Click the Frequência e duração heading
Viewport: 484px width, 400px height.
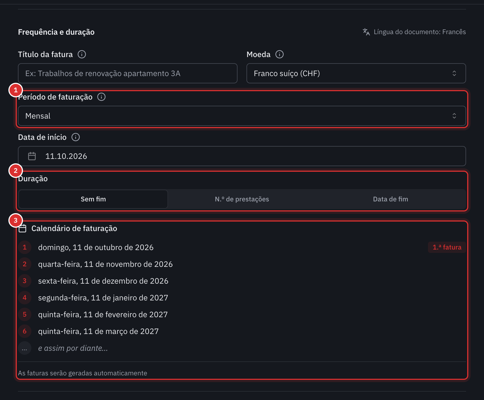[x=56, y=32]
